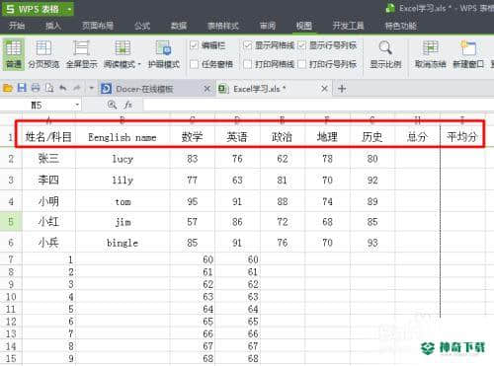Select row header 5
Screen dimensions: 494x366
pyautogui.click(x=11, y=222)
